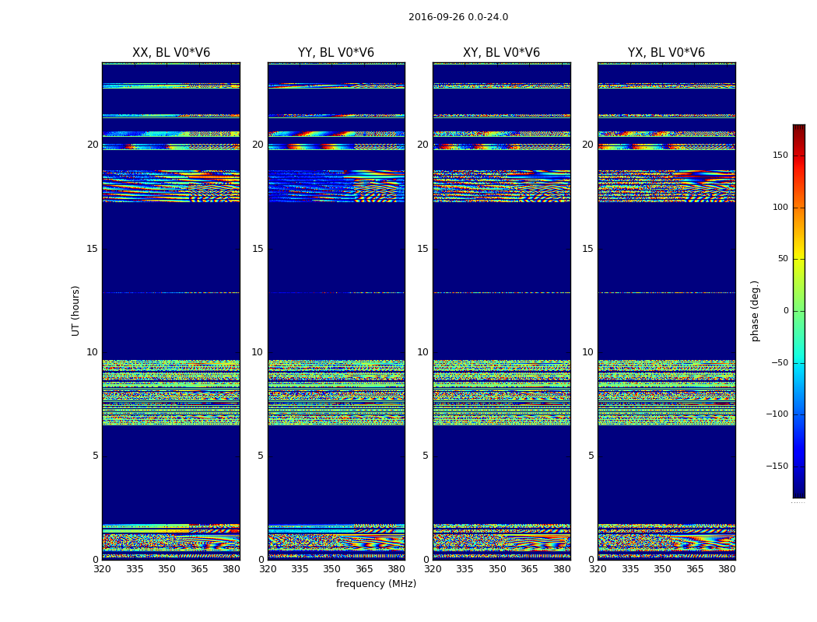Click the phase colorbar gradient
Viewport: 817px width, 622px height.
(798, 311)
